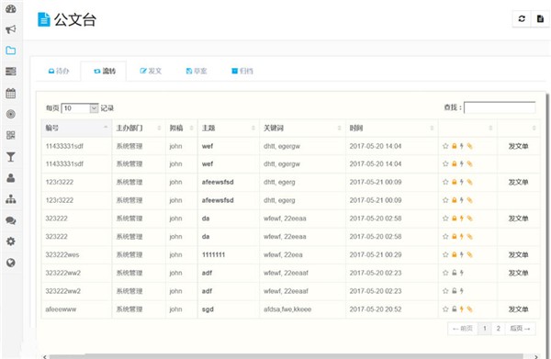The height and width of the screenshot is (359, 551).
Task: Select the blue folder icon in sidebar
Action: (x=11, y=50)
